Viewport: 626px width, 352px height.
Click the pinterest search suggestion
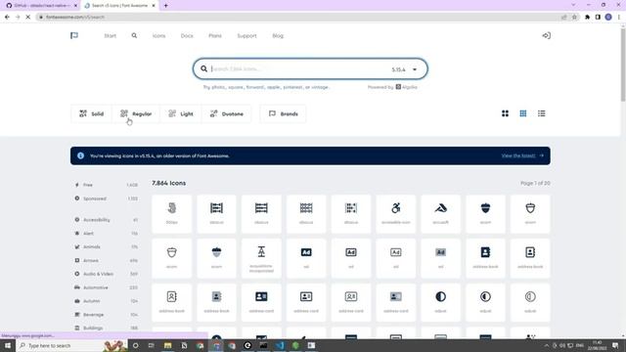(292, 87)
